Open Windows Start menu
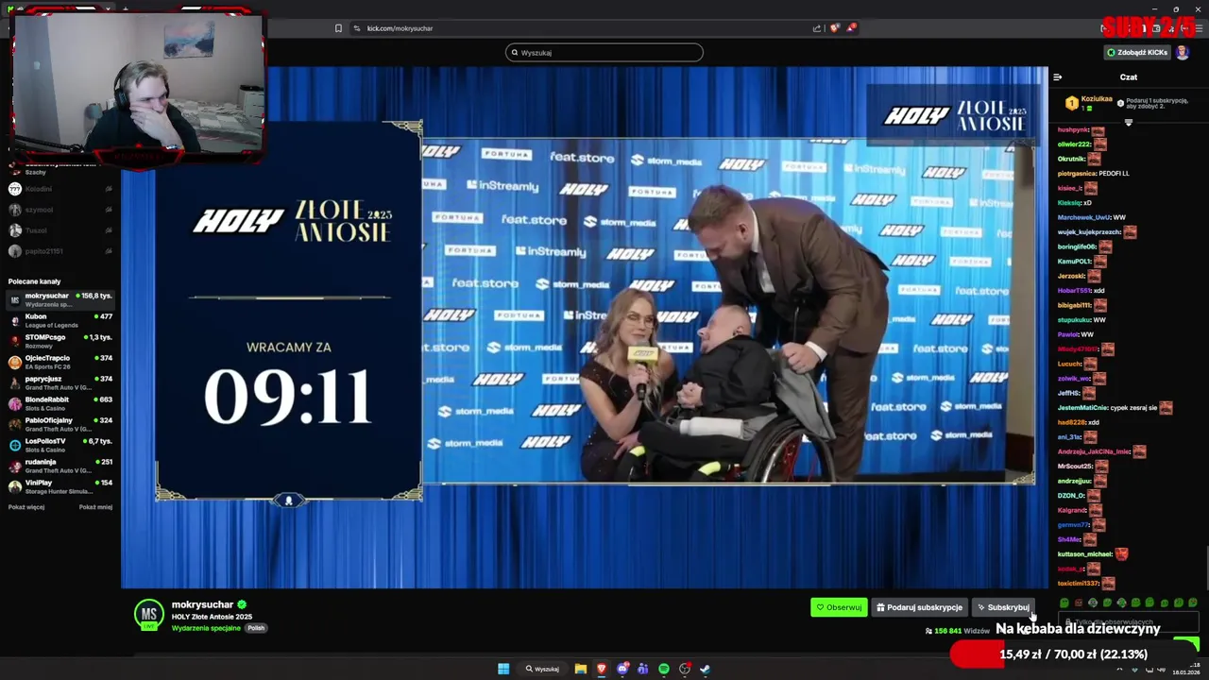 coord(503,669)
